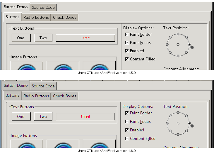Click 'Image Buttons' group label in 1.5.0 panel
Screen dimensions: 214x156
coord(24,57)
